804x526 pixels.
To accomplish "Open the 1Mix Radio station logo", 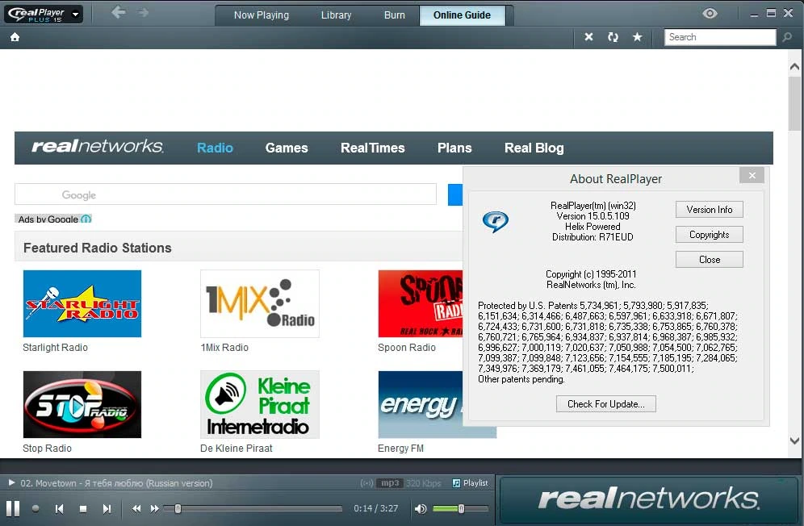I will tap(260, 303).
